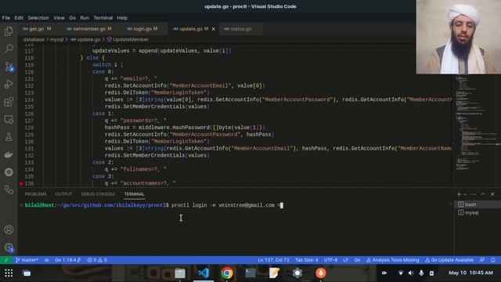Click the database breadcrumb segment

pyautogui.click(x=34, y=40)
